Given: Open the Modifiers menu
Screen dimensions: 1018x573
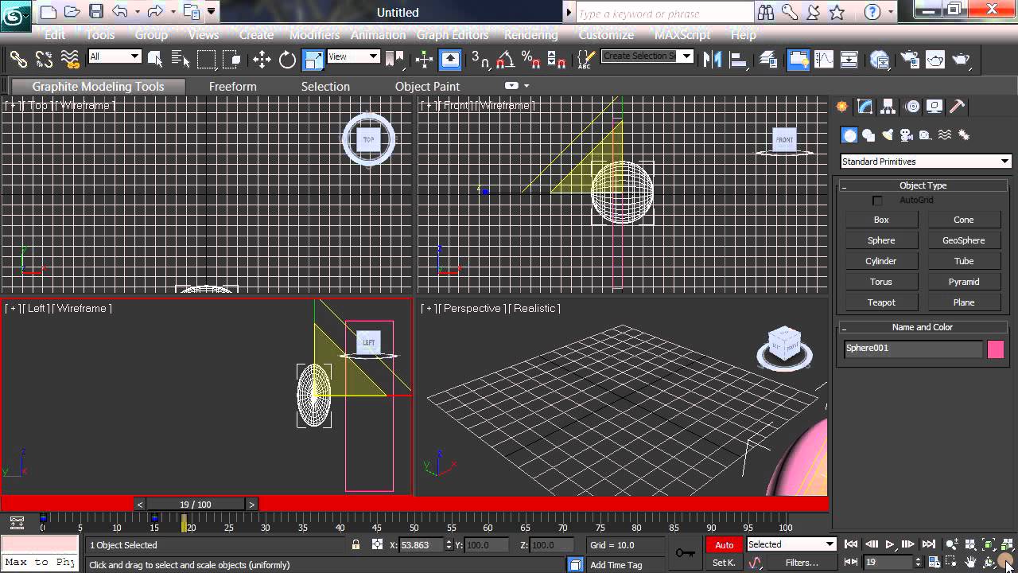Looking at the screenshot, I should pyautogui.click(x=314, y=35).
